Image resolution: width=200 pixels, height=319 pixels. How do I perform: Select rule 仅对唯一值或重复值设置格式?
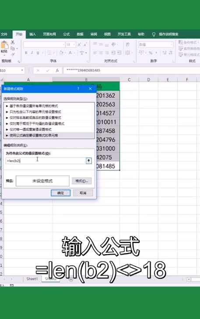point(49,129)
